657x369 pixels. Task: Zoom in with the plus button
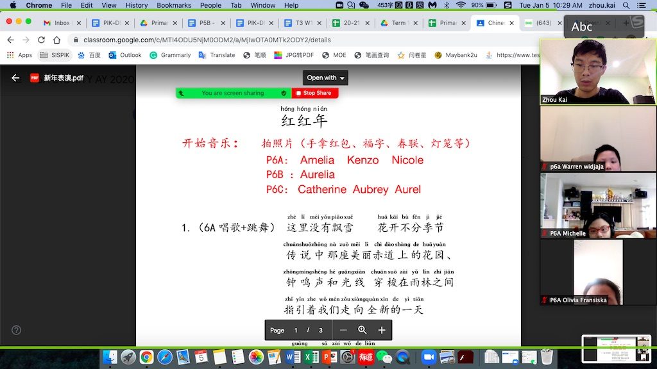[382, 330]
